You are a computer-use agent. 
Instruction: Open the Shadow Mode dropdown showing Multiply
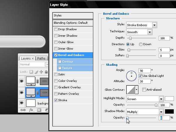(x=145, y=112)
